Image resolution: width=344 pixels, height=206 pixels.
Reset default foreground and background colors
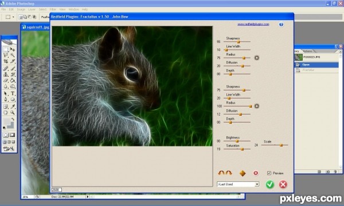point(4,128)
